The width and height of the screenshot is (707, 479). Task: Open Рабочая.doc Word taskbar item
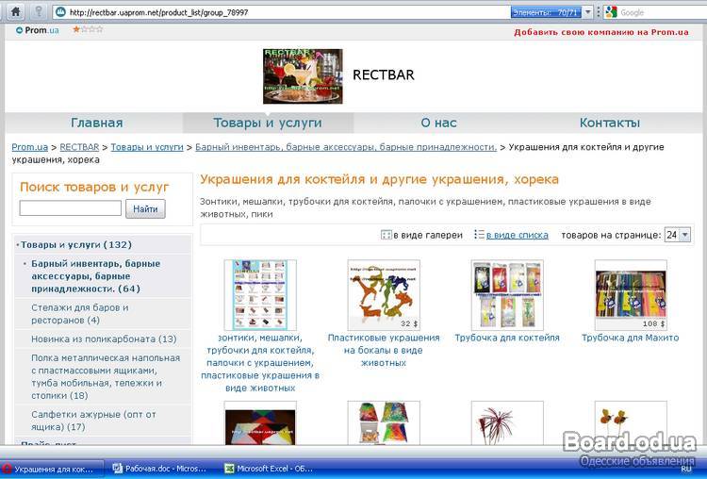coord(159,468)
